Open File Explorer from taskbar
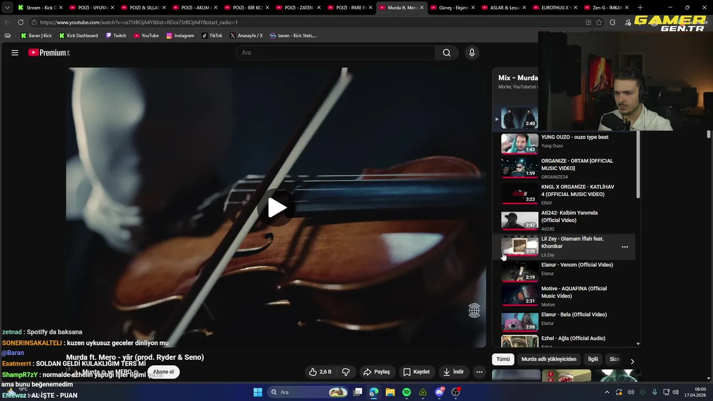 [x=390, y=392]
